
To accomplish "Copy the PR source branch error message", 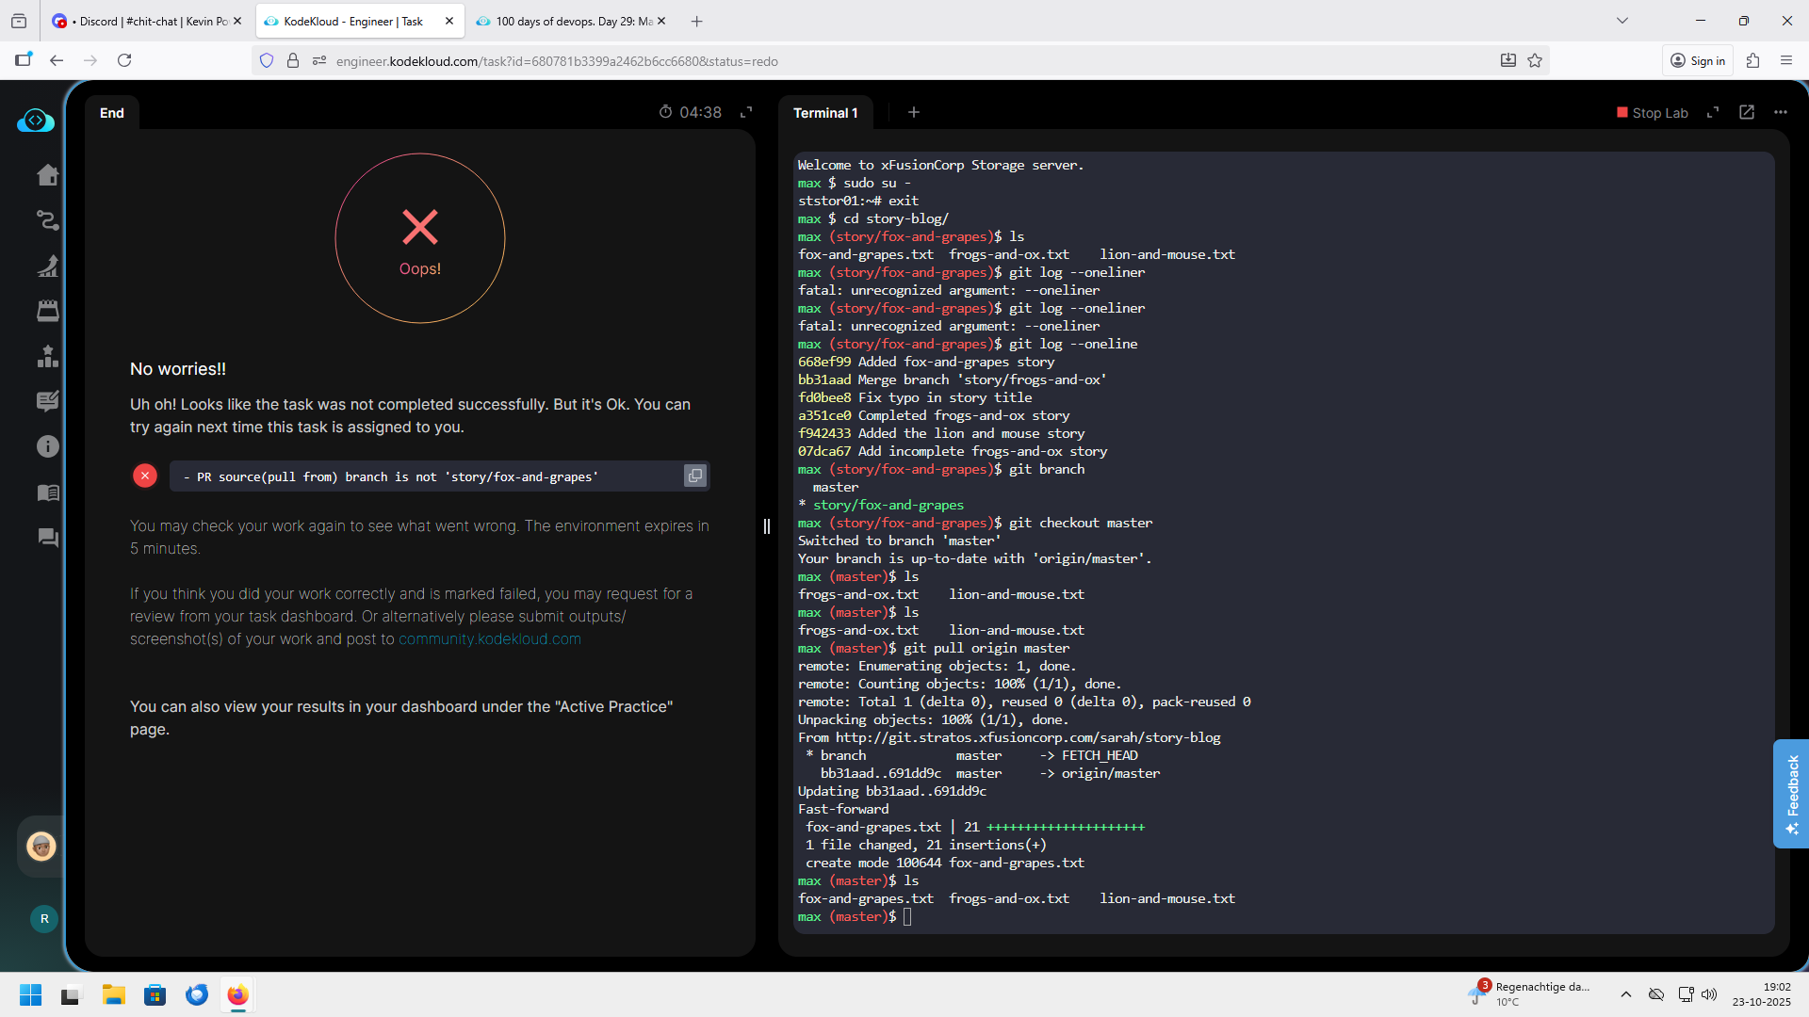I will click(x=694, y=476).
